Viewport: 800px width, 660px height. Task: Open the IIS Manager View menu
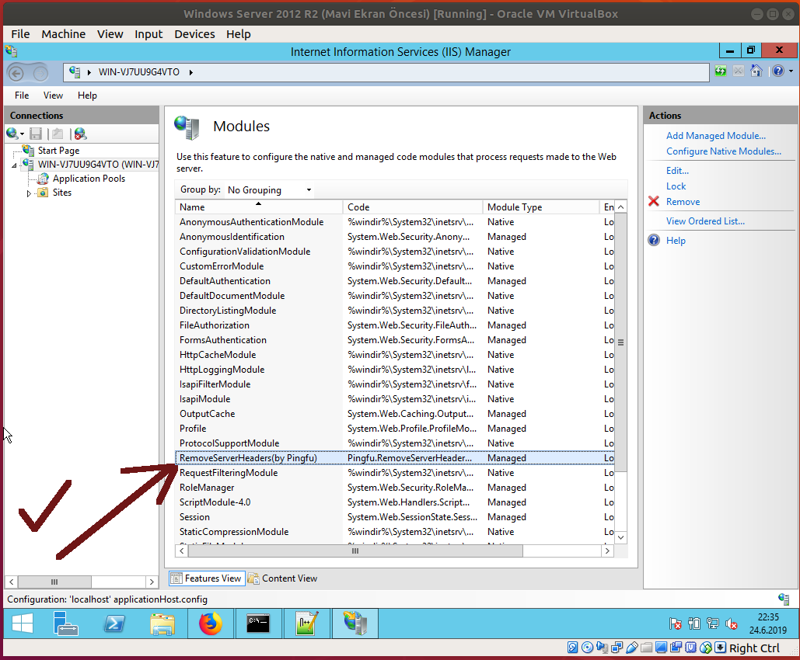[x=53, y=96]
